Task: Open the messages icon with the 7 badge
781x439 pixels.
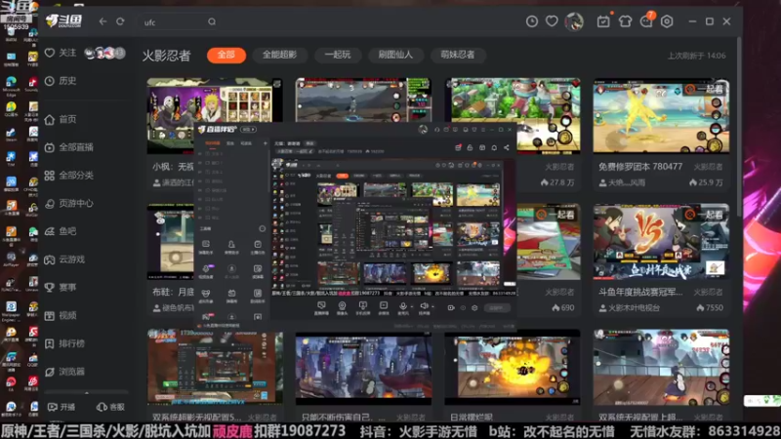Action: 646,21
